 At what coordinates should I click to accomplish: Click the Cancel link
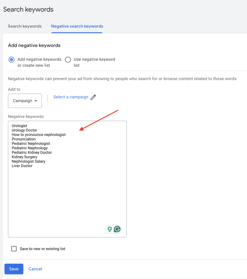[35, 269]
